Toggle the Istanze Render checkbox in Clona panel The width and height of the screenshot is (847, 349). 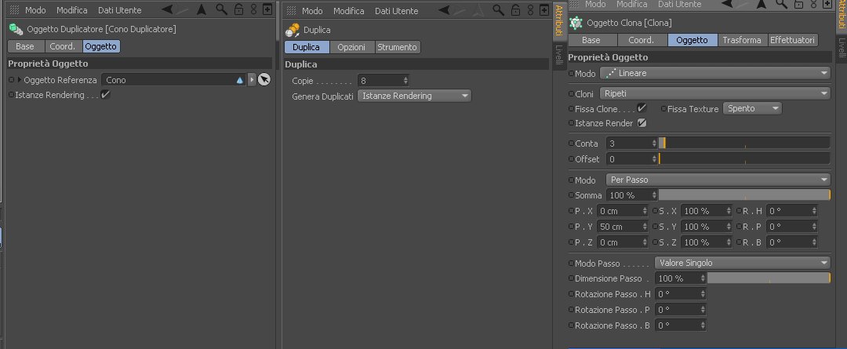click(642, 123)
